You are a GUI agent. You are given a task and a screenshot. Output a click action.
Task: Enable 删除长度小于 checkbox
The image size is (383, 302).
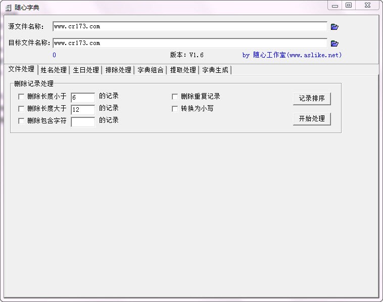21,97
